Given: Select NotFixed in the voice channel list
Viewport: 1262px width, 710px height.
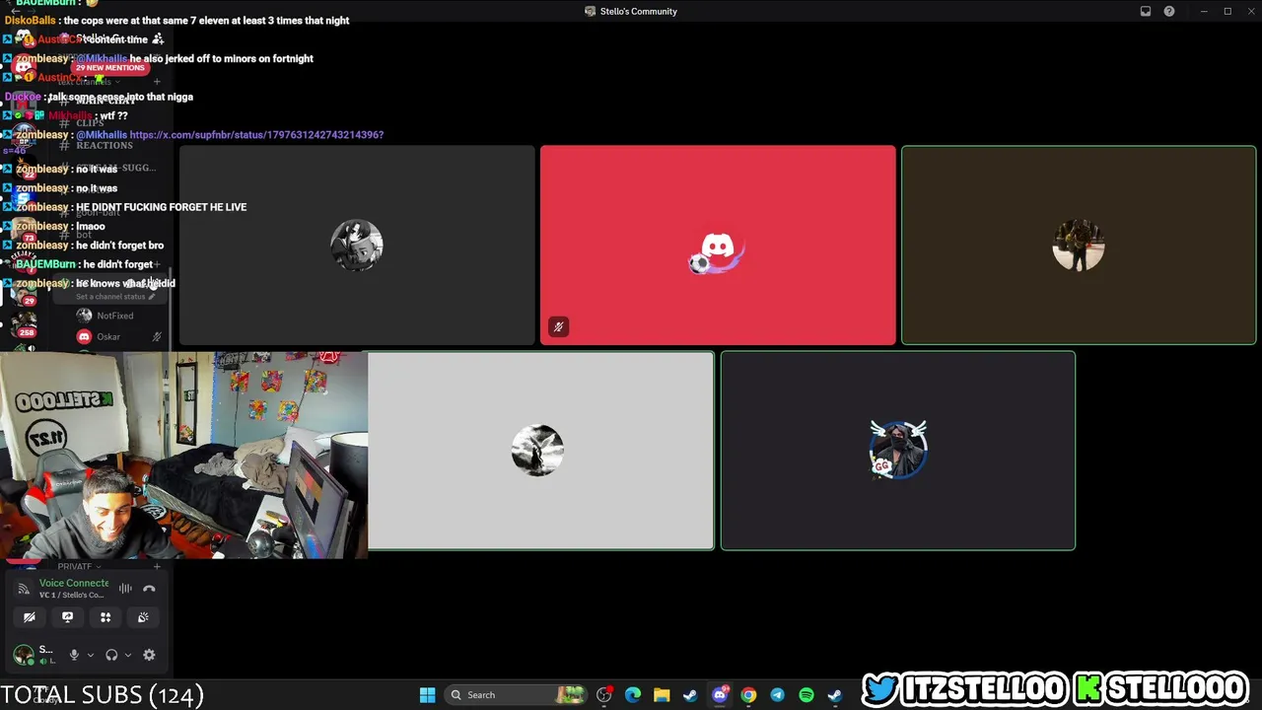Looking at the screenshot, I should point(114,316).
